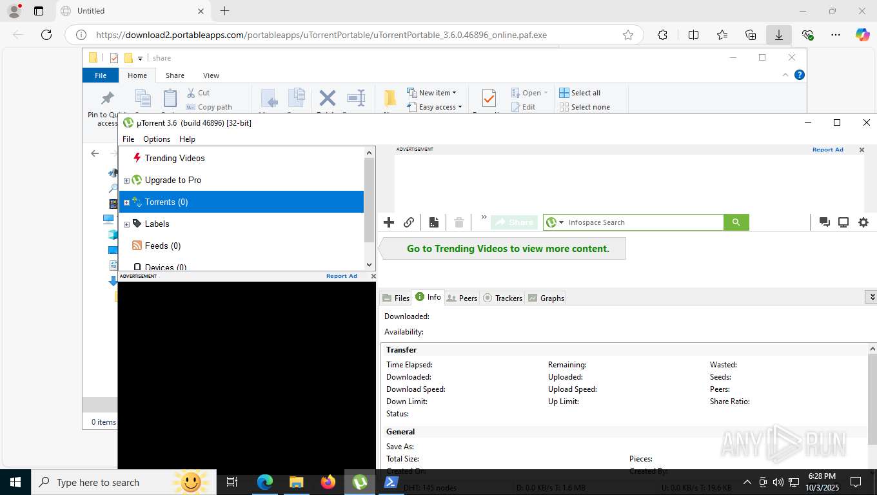This screenshot has width=877, height=495.
Task: Open the File menu in uTorrent
Action: pyautogui.click(x=128, y=139)
